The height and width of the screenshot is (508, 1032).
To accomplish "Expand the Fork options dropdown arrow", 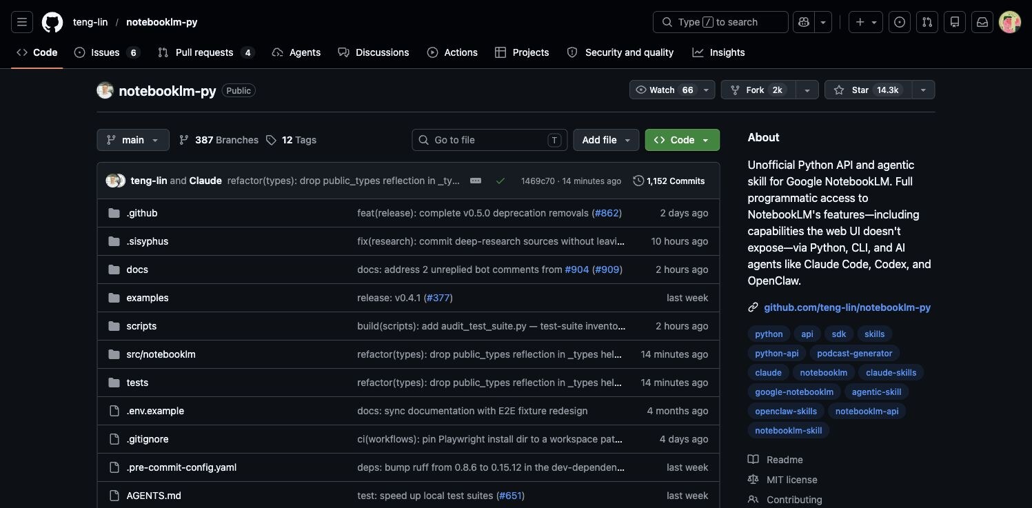I will click(807, 90).
